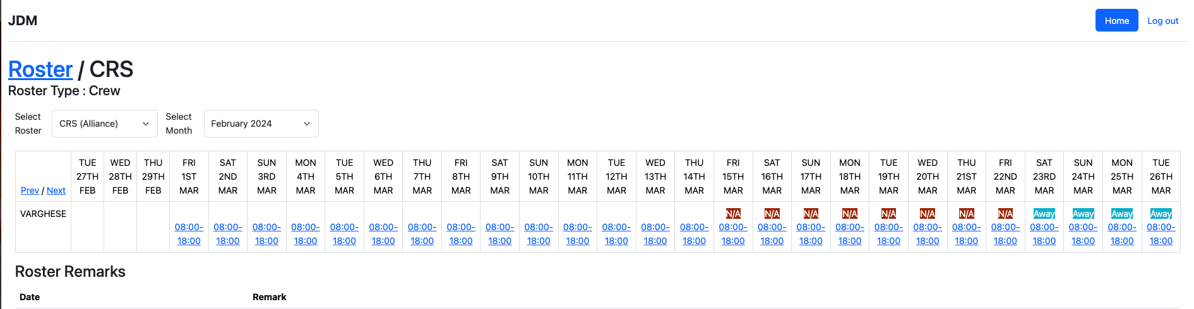Open Friday 1st March shift 08:00-18:00
Image resolution: width=1194 pixels, height=309 pixels.
click(x=189, y=234)
